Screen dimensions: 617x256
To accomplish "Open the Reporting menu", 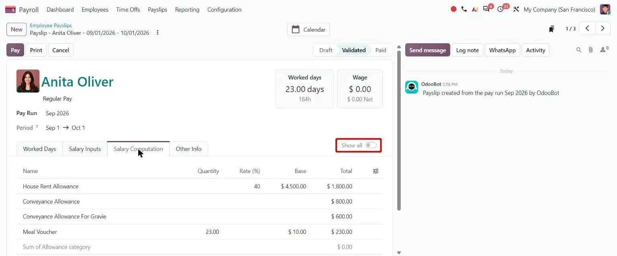I will (x=187, y=9).
